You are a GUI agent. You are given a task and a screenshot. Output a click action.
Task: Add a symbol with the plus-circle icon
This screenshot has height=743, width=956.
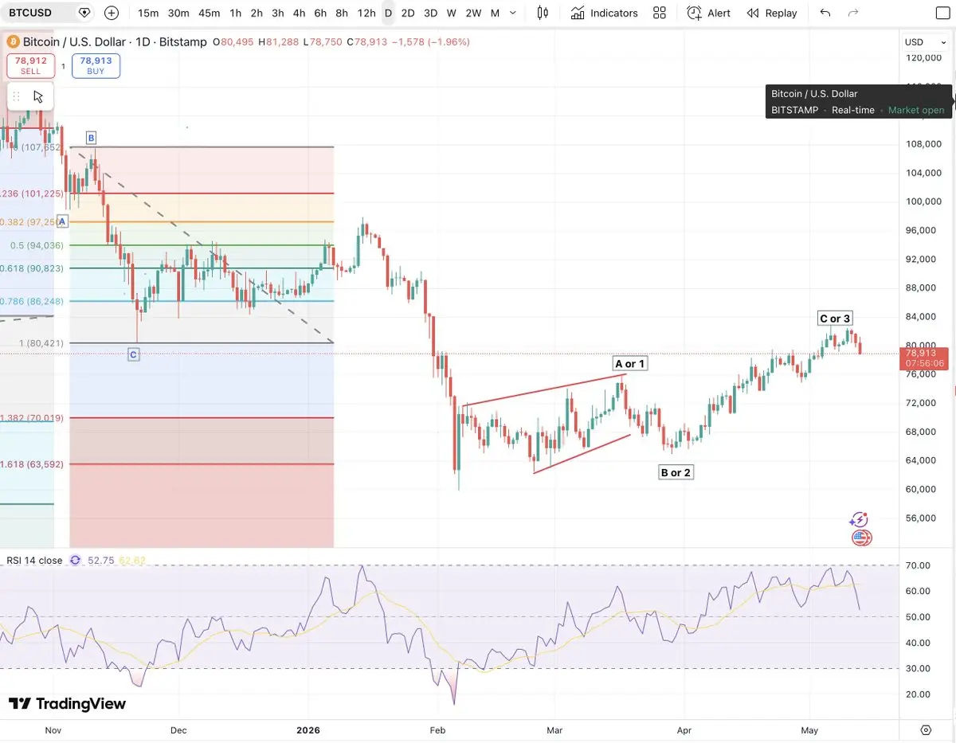[x=111, y=13]
